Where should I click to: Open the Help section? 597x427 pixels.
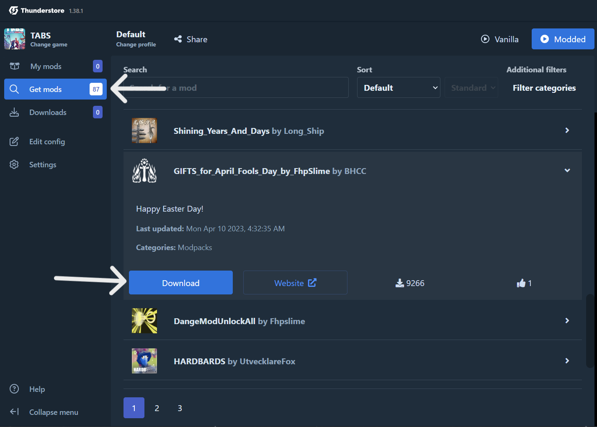point(55,389)
